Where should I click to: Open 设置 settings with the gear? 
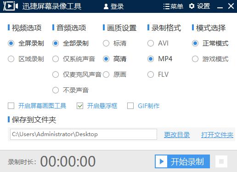click(x=199, y=6)
